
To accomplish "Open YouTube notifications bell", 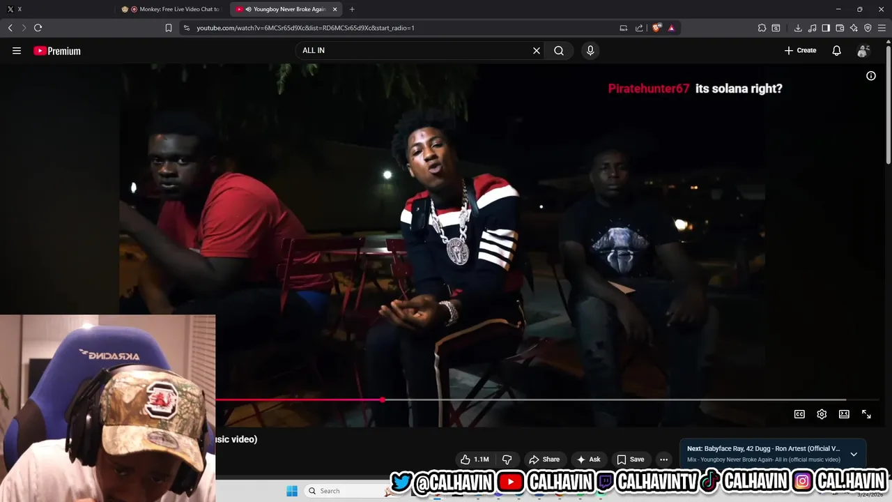I will click(836, 50).
